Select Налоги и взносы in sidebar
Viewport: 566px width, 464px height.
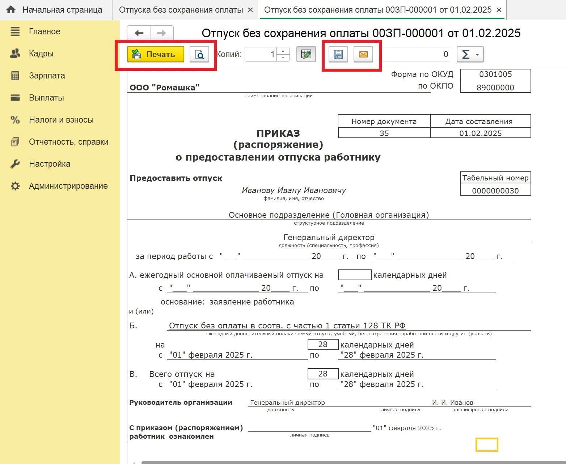[61, 120]
